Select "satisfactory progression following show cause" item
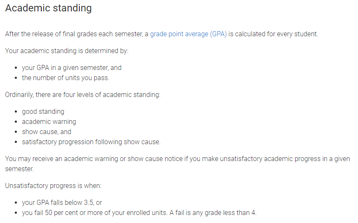The image size is (358, 223). click(91, 142)
